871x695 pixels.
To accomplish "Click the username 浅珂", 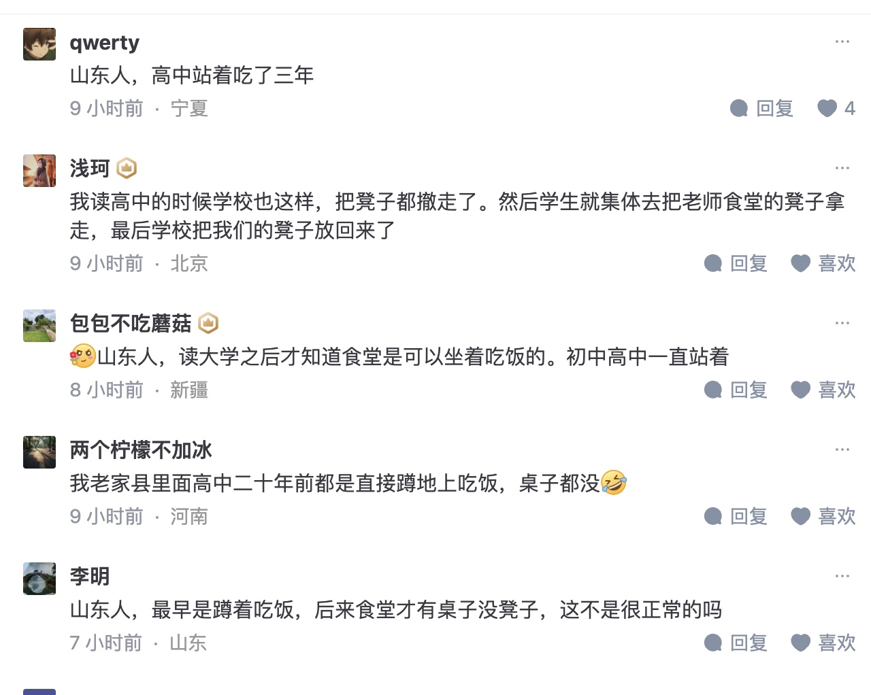I will [89, 168].
